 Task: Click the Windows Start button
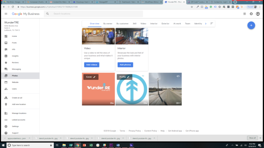[x=3, y=145]
